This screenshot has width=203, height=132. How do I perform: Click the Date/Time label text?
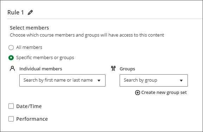pyautogui.click(x=29, y=106)
